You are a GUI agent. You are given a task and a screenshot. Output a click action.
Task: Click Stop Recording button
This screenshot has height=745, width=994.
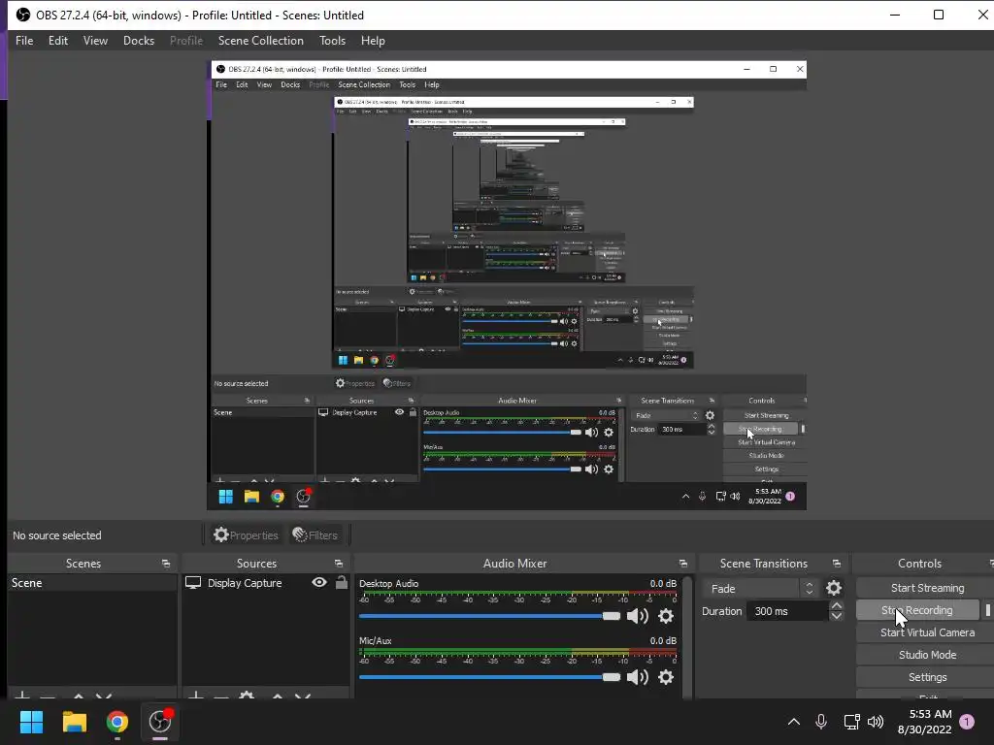click(x=917, y=610)
